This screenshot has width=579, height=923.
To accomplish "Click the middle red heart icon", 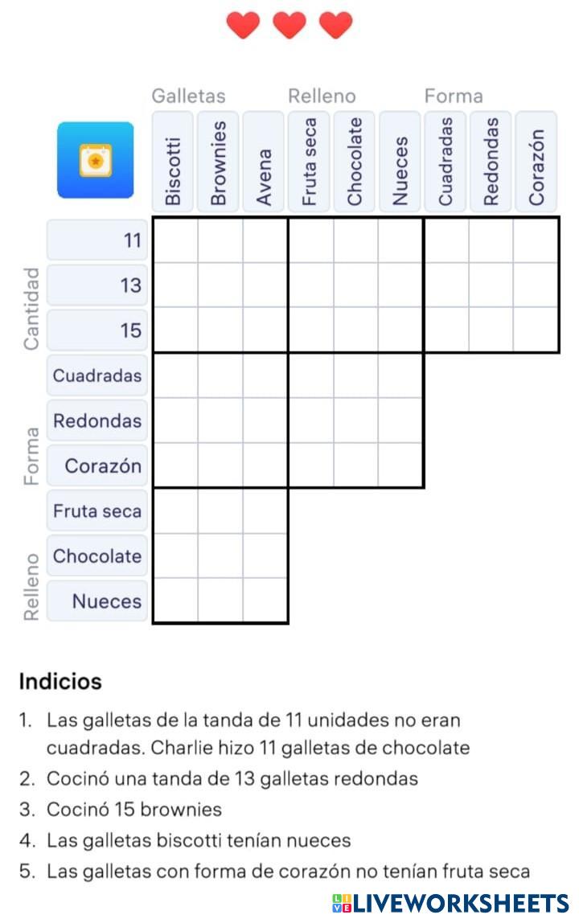I will [289, 25].
